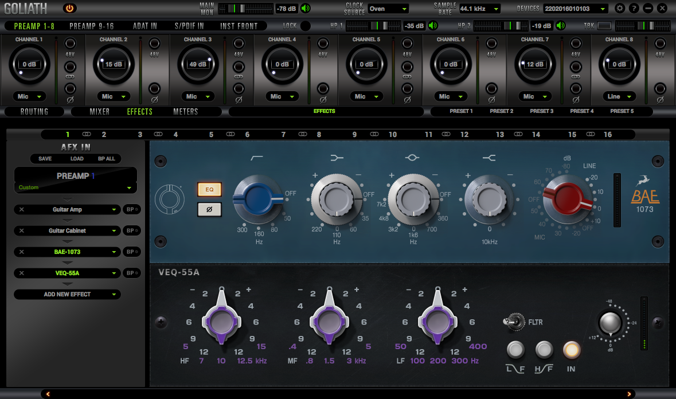Open the Sample Rate dropdown
676x399 pixels.
(x=479, y=9)
